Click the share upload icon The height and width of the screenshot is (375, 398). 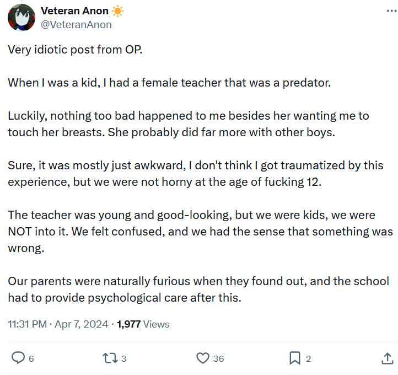386,358
